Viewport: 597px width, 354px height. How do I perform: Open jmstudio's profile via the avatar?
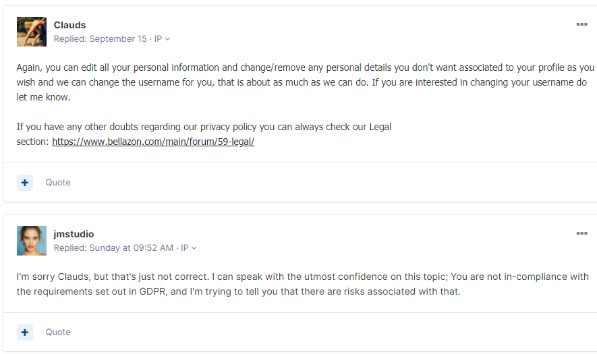31,241
